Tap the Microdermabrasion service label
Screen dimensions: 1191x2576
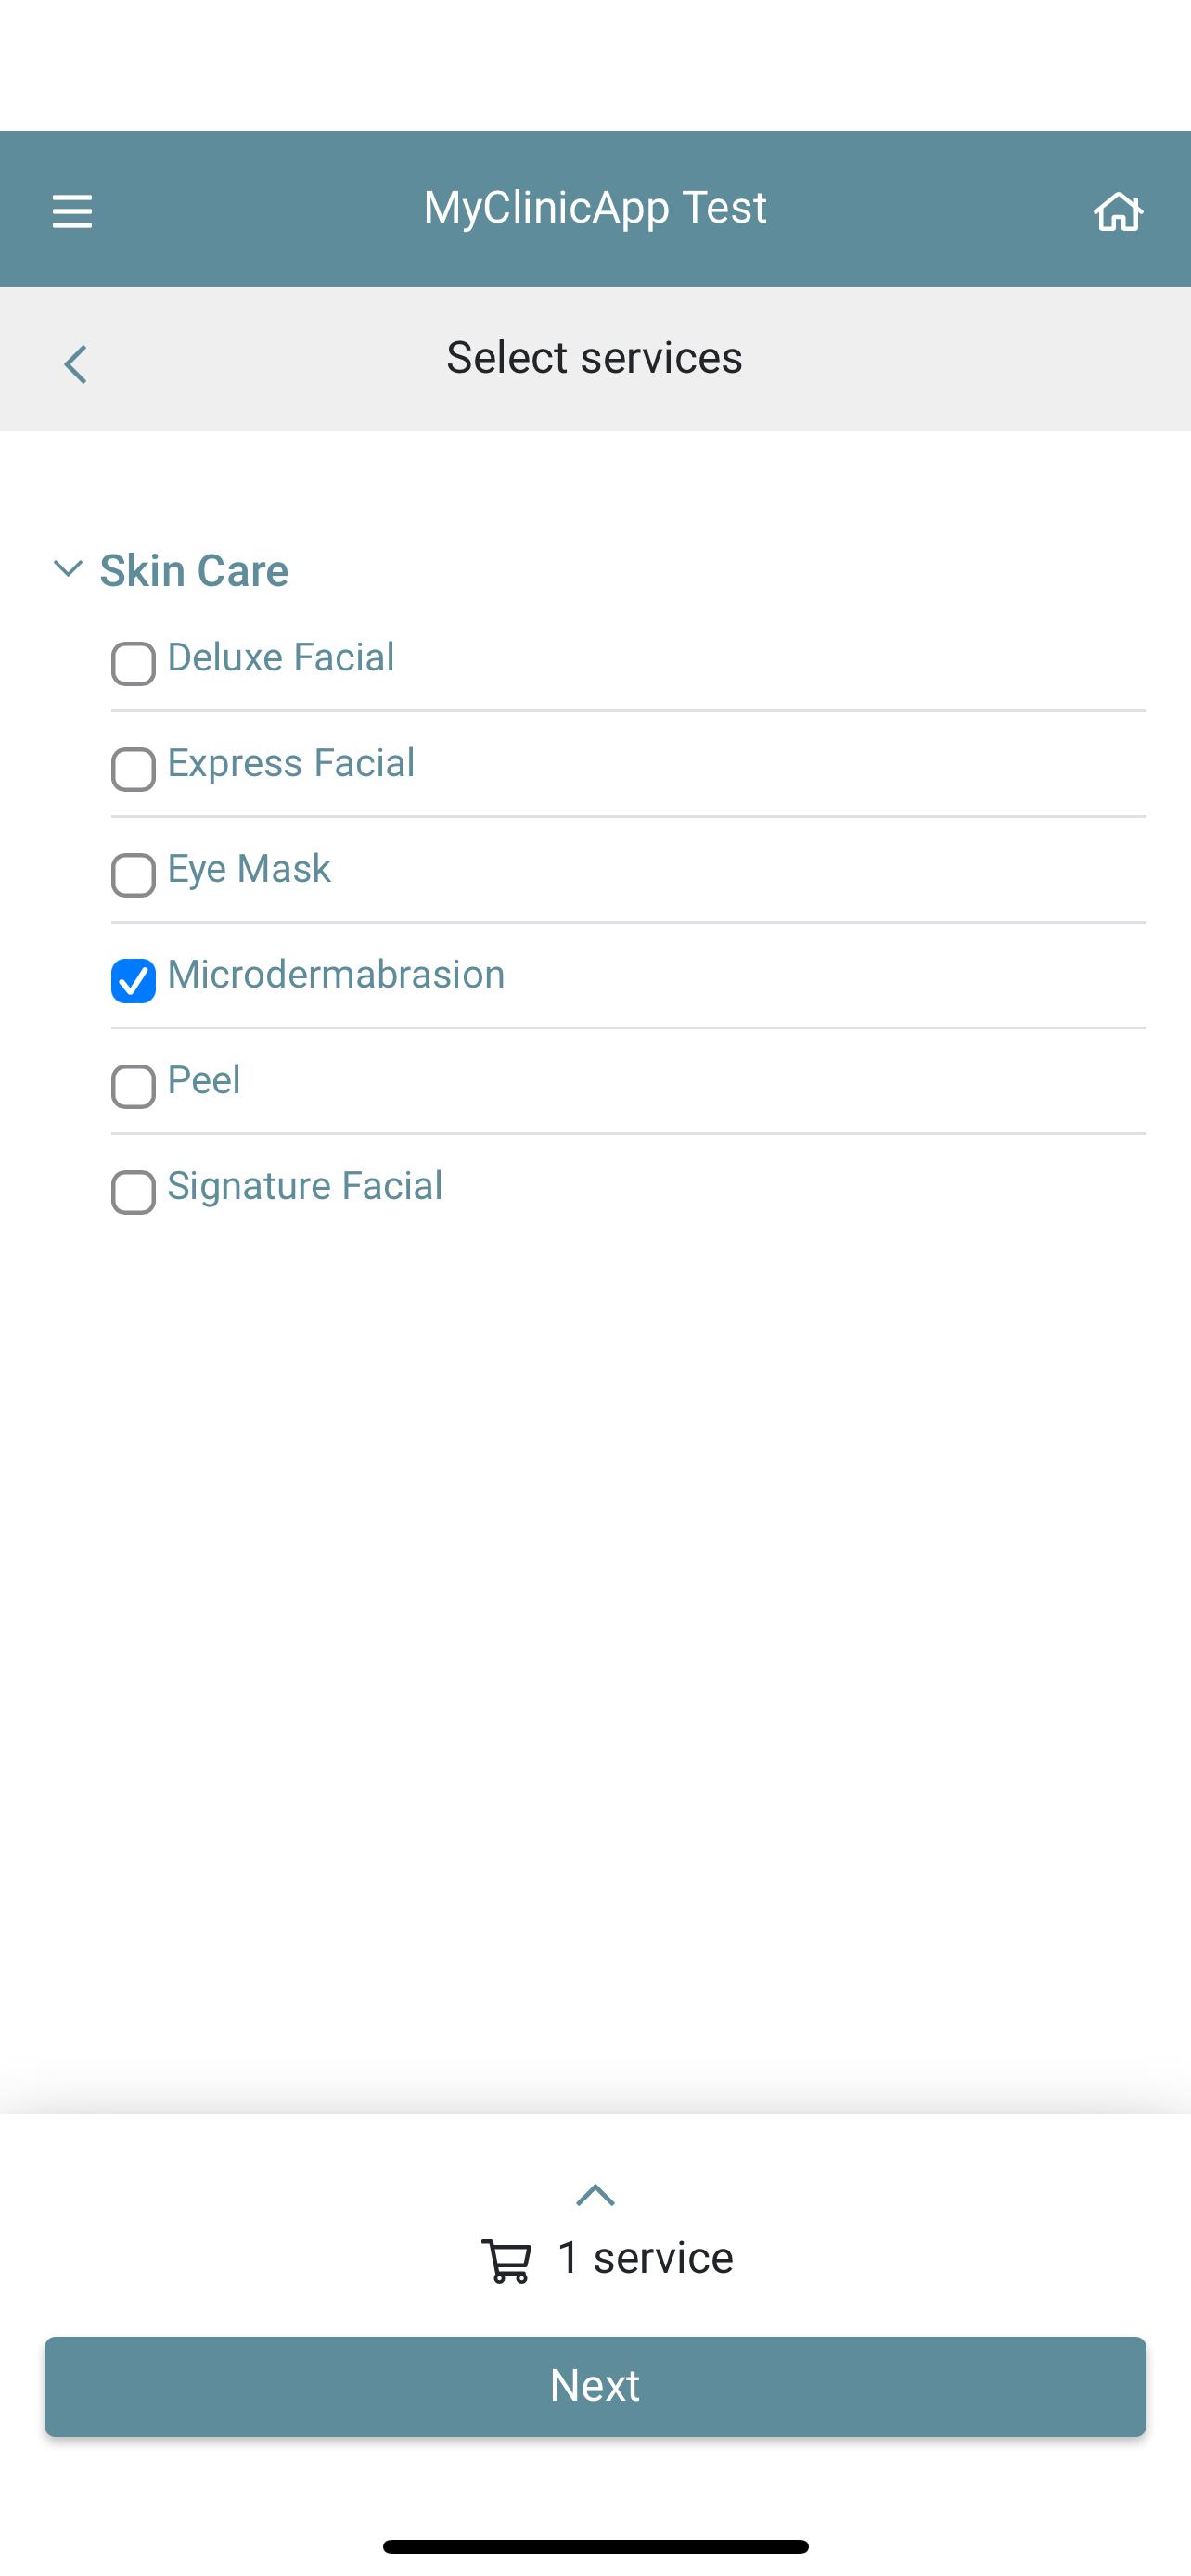336,974
